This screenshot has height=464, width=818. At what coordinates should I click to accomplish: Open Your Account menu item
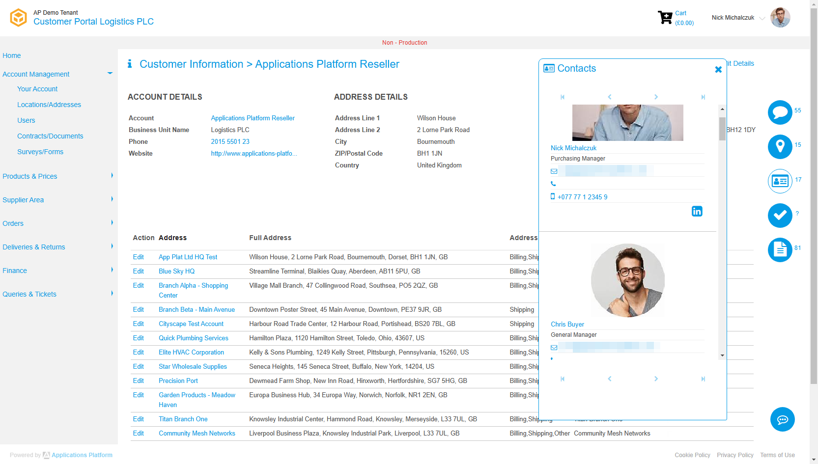point(37,89)
